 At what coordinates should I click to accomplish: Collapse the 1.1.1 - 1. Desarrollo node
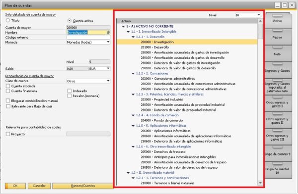[x=133, y=37]
